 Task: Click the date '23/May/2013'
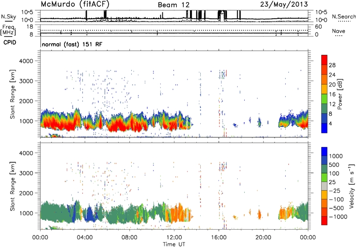tap(284, 4)
